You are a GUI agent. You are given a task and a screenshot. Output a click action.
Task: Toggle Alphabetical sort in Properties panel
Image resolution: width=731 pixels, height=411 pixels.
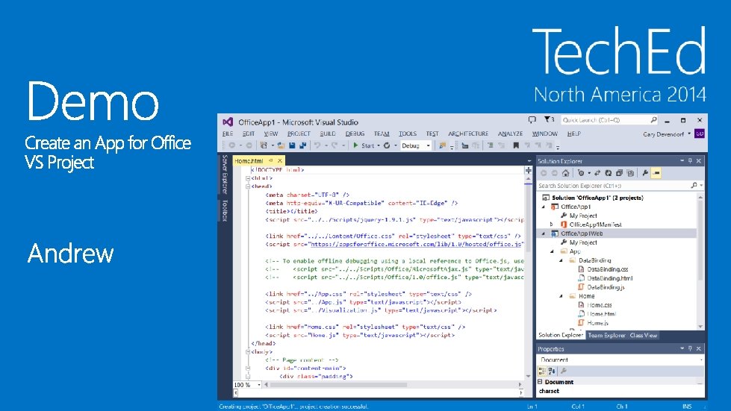pyautogui.click(x=552, y=371)
